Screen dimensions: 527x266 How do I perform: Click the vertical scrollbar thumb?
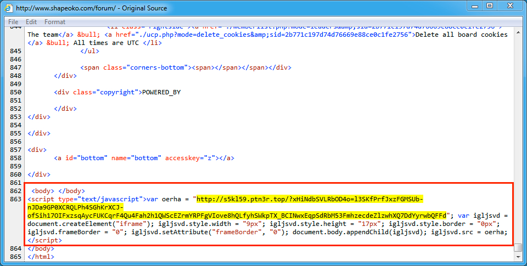pos(518,247)
